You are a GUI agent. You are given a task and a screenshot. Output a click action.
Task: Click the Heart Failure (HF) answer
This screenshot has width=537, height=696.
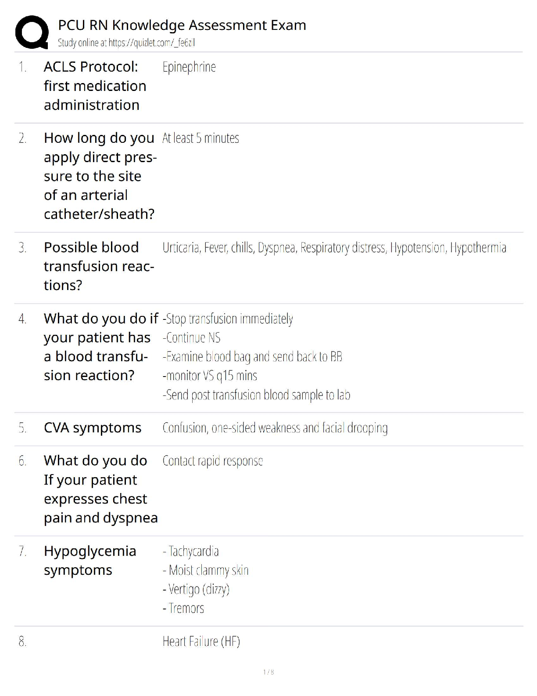point(201,642)
